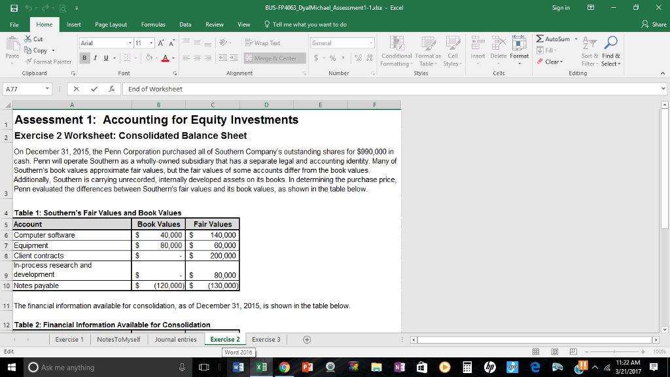The height and width of the screenshot is (377, 670).
Task: Click inside the Name Box showing A77
Action: pos(23,88)
